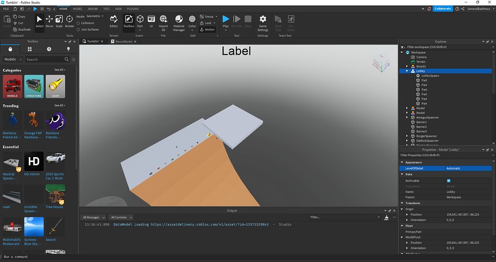Image resolution: width=496 pixels, height=262 pixels.
Task: Click the undo arrow in quick access bar
Action: point(49,9)
